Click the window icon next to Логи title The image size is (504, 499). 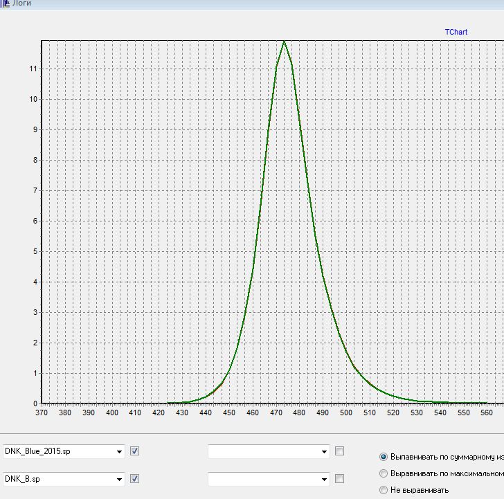point(4,4)
